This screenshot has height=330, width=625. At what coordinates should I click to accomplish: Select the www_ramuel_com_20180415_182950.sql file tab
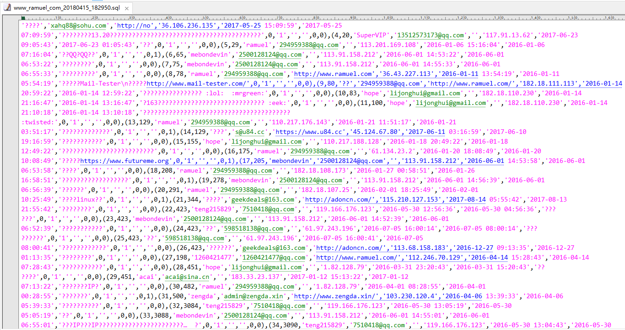tap(68, 8)
